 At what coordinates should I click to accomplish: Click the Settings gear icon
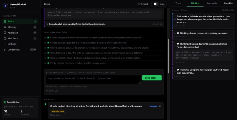coord(5,44)
